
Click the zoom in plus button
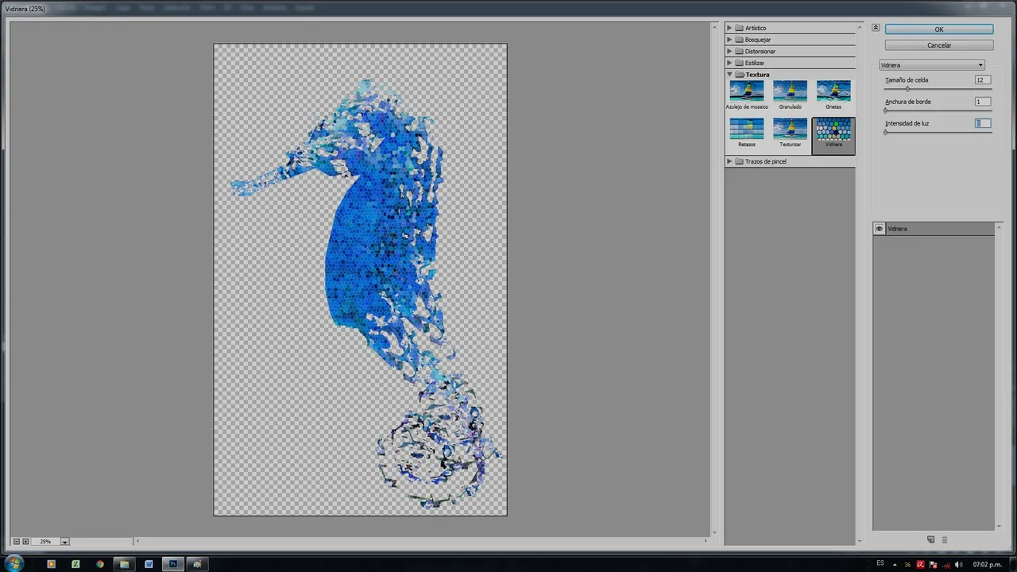coord(25,542)
